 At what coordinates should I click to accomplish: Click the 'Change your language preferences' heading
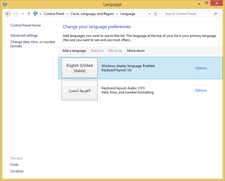point(97,27)
